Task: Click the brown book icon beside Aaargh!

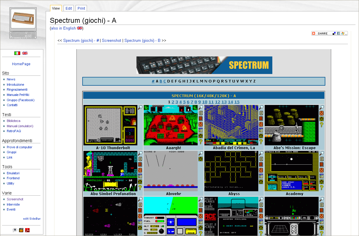Action: pos(201,119)
